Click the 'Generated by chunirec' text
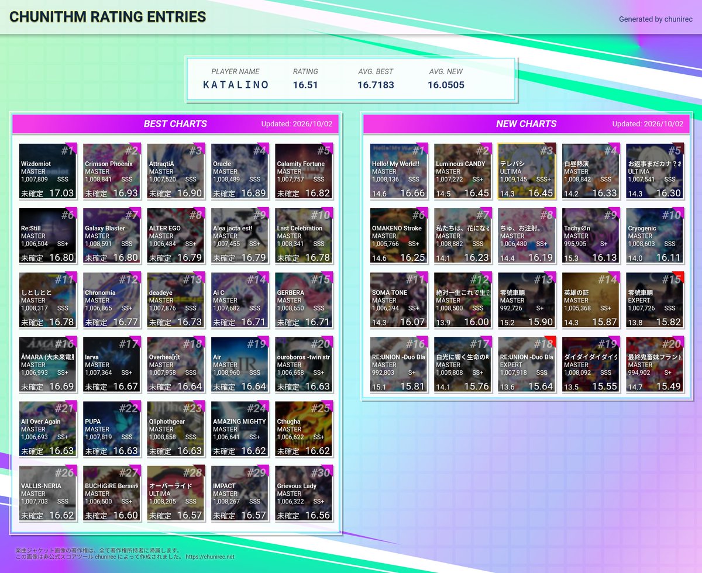 pos(656,19)
